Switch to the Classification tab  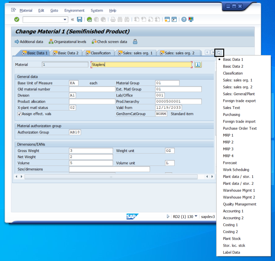[x=98, y=53]
